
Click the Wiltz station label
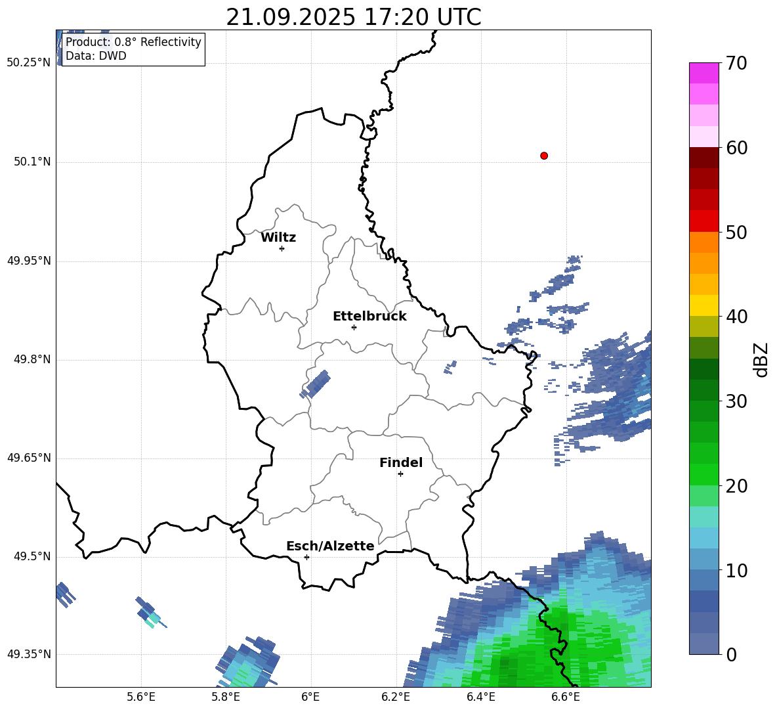point(278,238)
